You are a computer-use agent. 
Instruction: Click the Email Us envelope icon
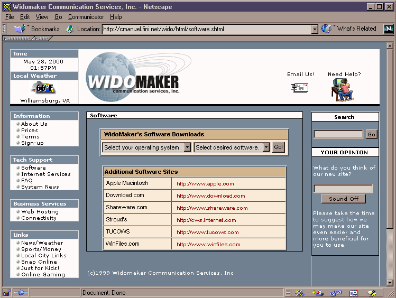click(x=300, y=88)
